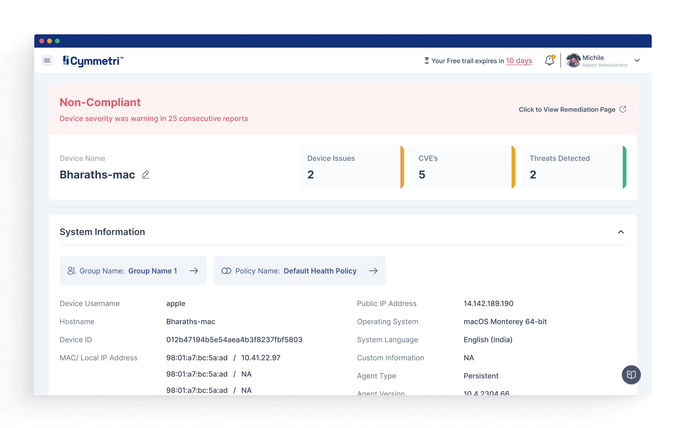The width and height of the screenshot is (686, 428).
Task: Collapse the System Information section
Action: (621, 232)
